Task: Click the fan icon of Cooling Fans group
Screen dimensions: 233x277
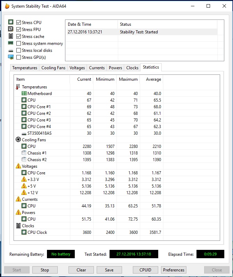Action: coord(18,140)
